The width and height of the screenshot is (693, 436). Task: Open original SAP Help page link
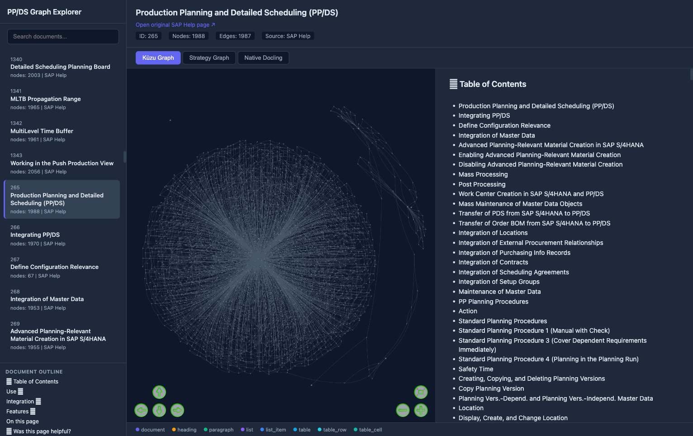point(176,25)
